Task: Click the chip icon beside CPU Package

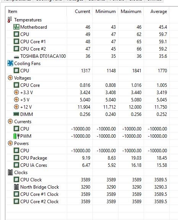Action: click(x=16, y=158)
